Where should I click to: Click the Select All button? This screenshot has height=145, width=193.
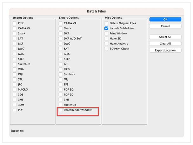click(x=165, y=37)
